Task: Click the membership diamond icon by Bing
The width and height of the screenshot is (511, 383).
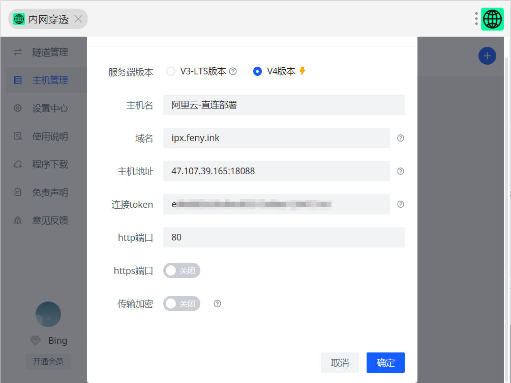Action: point(35,341)
